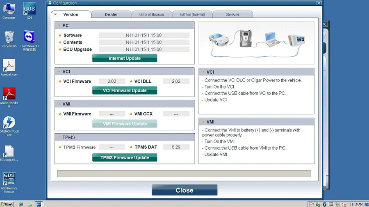The width and height of the screenshot is (369, 207).
Task: Click the VCI Firmware Update button
Action: pos(125,90)
